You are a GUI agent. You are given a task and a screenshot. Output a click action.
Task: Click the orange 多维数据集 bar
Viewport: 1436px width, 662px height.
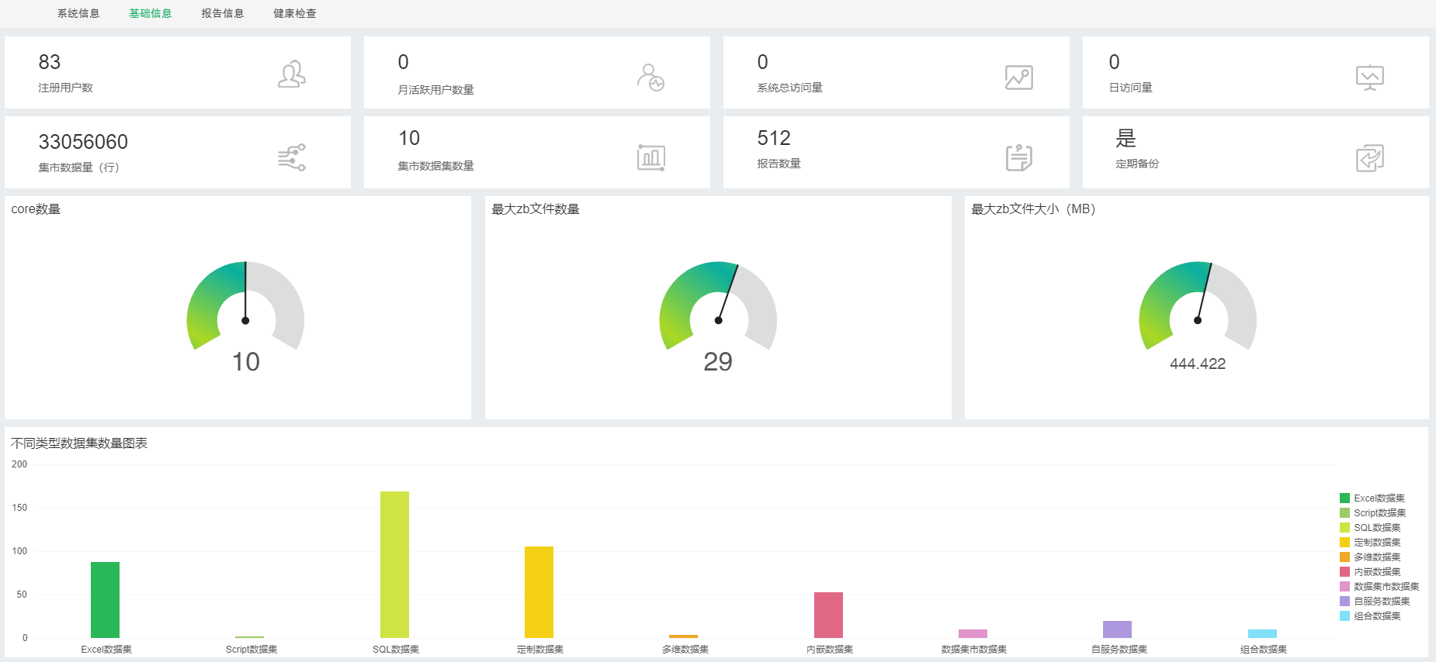tap(683, 636)
